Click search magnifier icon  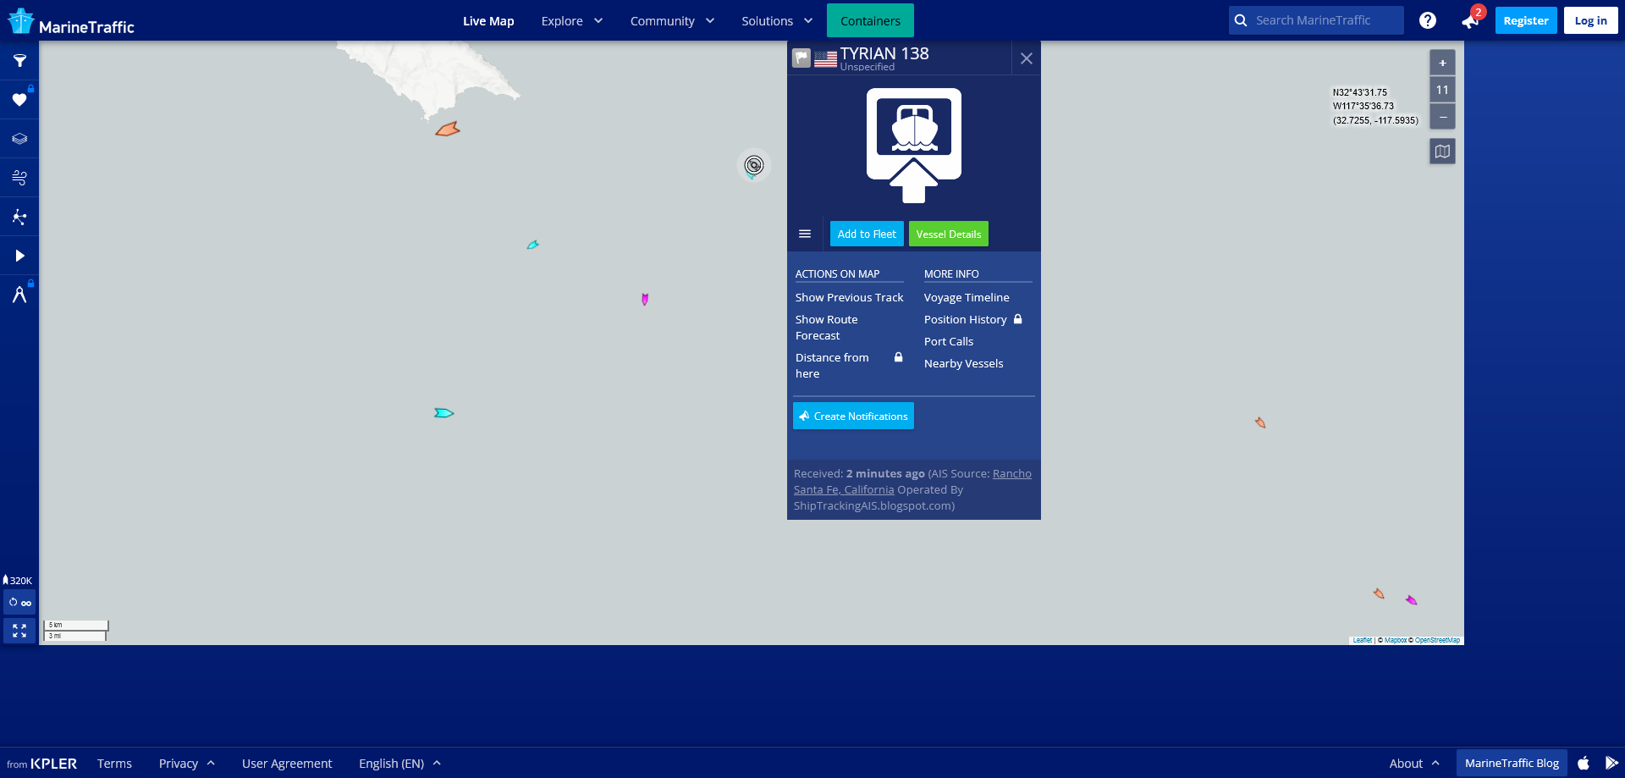point(1241,20)
